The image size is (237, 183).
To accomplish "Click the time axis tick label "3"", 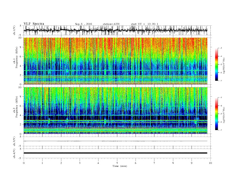I will point(80,163).
